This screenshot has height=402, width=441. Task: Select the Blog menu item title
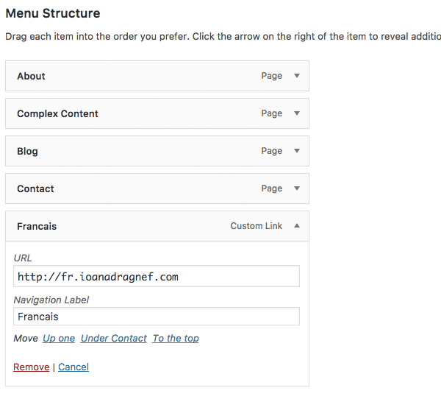pos(27,151)
